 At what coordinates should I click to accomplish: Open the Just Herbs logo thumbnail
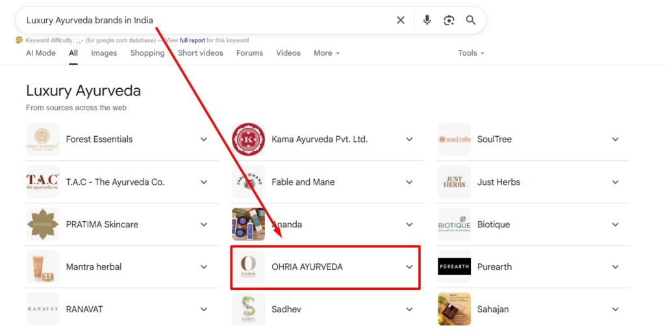(x=454, y=182)
